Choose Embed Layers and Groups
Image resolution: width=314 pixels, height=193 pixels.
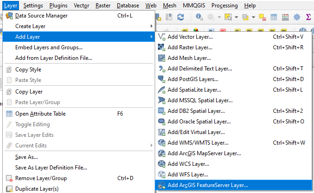tap(78, 47)
